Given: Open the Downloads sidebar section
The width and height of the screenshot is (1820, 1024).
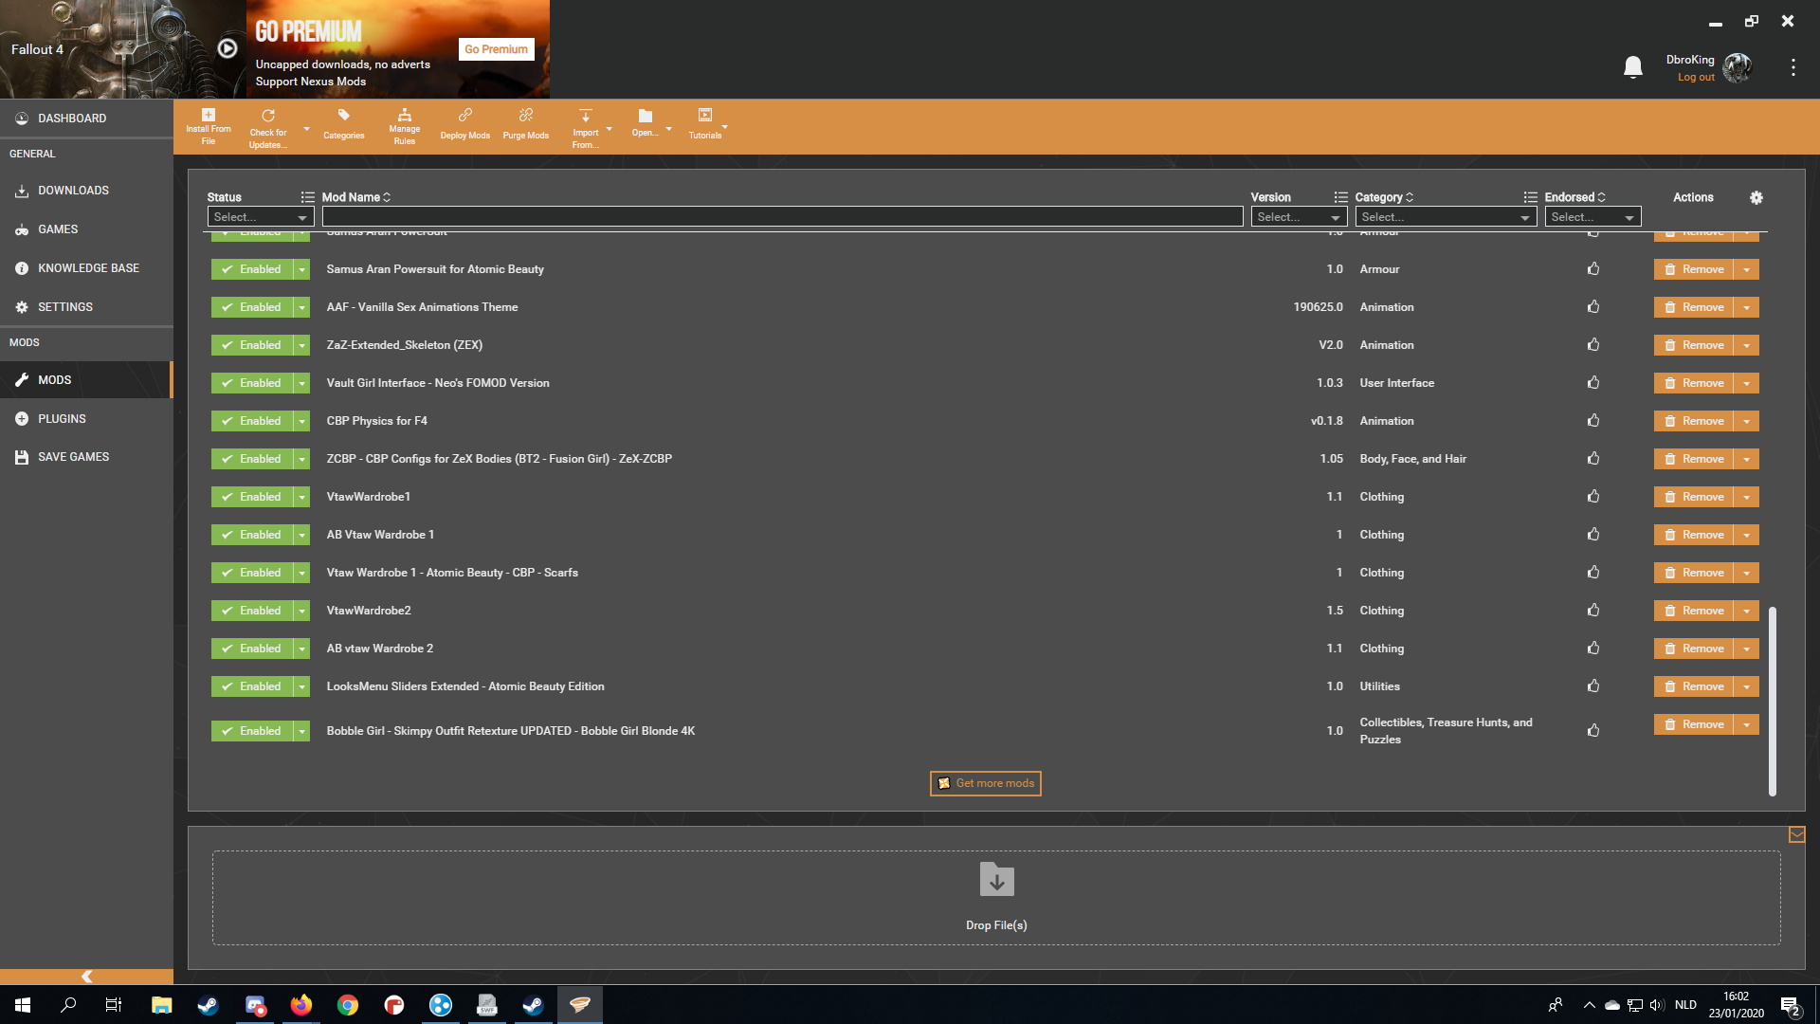Looking at the screenshot, I should click(x=73, y=191).
